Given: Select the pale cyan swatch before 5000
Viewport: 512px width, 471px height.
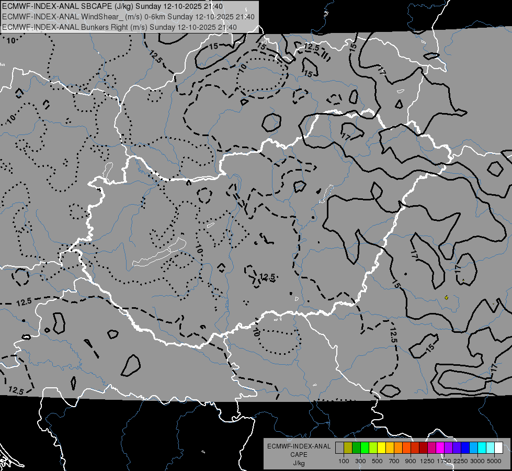Looking at the screenshot, I should click(491, 448).
